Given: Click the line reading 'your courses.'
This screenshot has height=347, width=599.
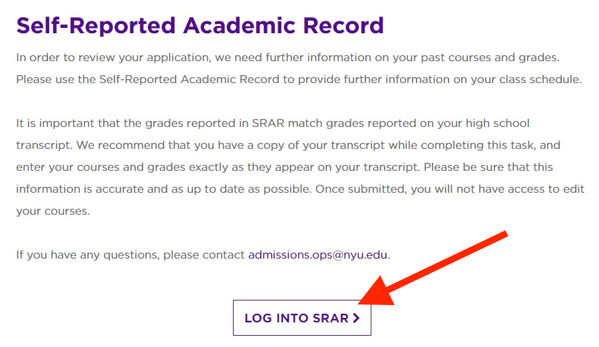Looking at the screenshot, I should [x=53, y=211].
